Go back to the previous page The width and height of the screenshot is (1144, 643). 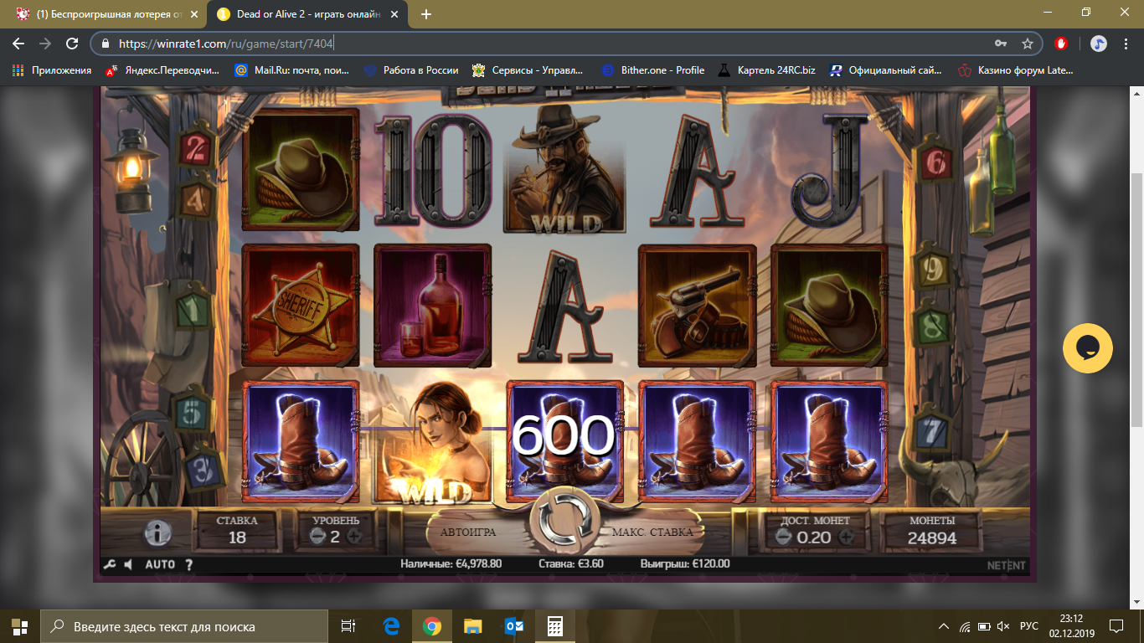pos(18,44)
